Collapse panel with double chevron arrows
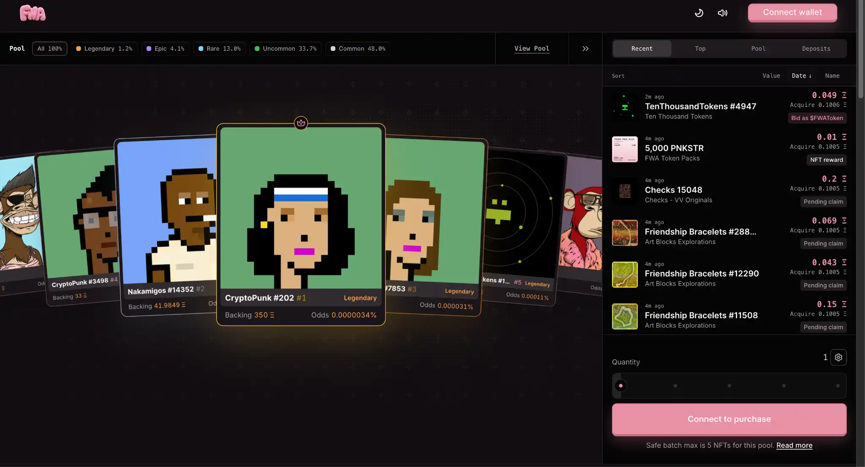 click(x=585, y=49)
